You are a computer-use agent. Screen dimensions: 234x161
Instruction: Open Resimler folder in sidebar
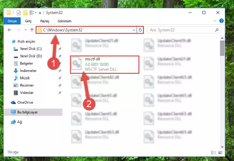pos(27,85)
